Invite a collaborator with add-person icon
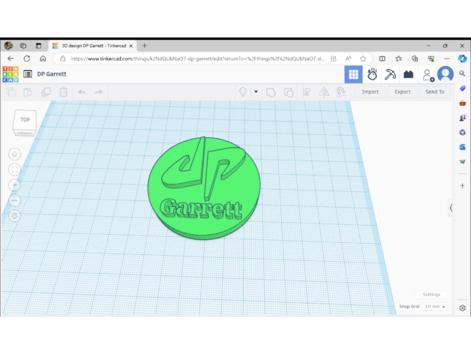 pyautogui.click(x=427, y=74)
